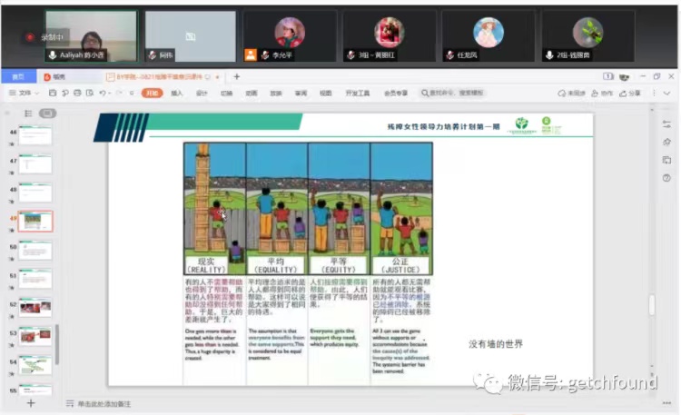Click the Save icon in quick access toolbar

click(52, 93)
